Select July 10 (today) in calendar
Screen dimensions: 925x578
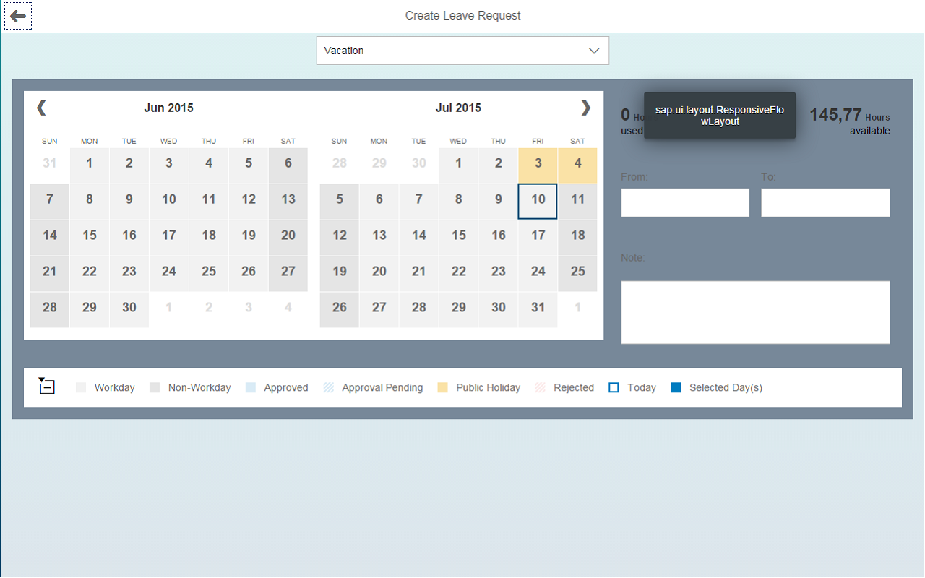pos(538,201)
